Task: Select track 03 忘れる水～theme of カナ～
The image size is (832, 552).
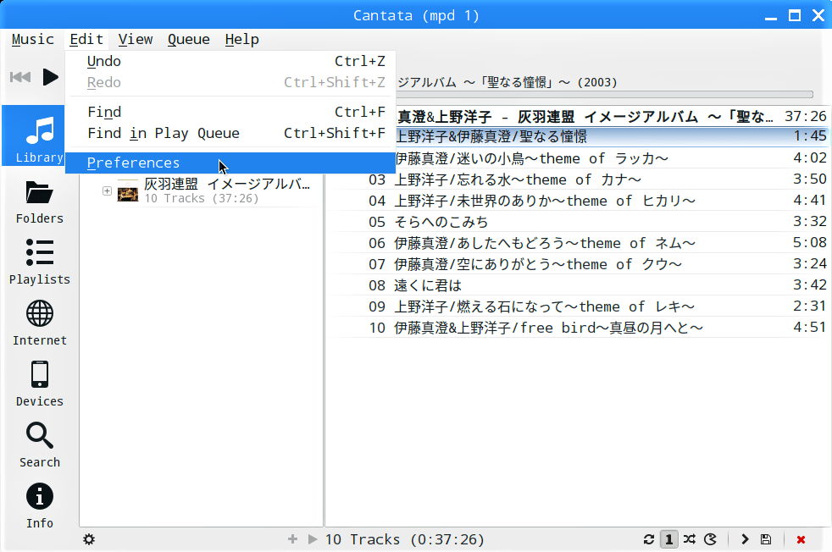Action: tap(577, 179)
